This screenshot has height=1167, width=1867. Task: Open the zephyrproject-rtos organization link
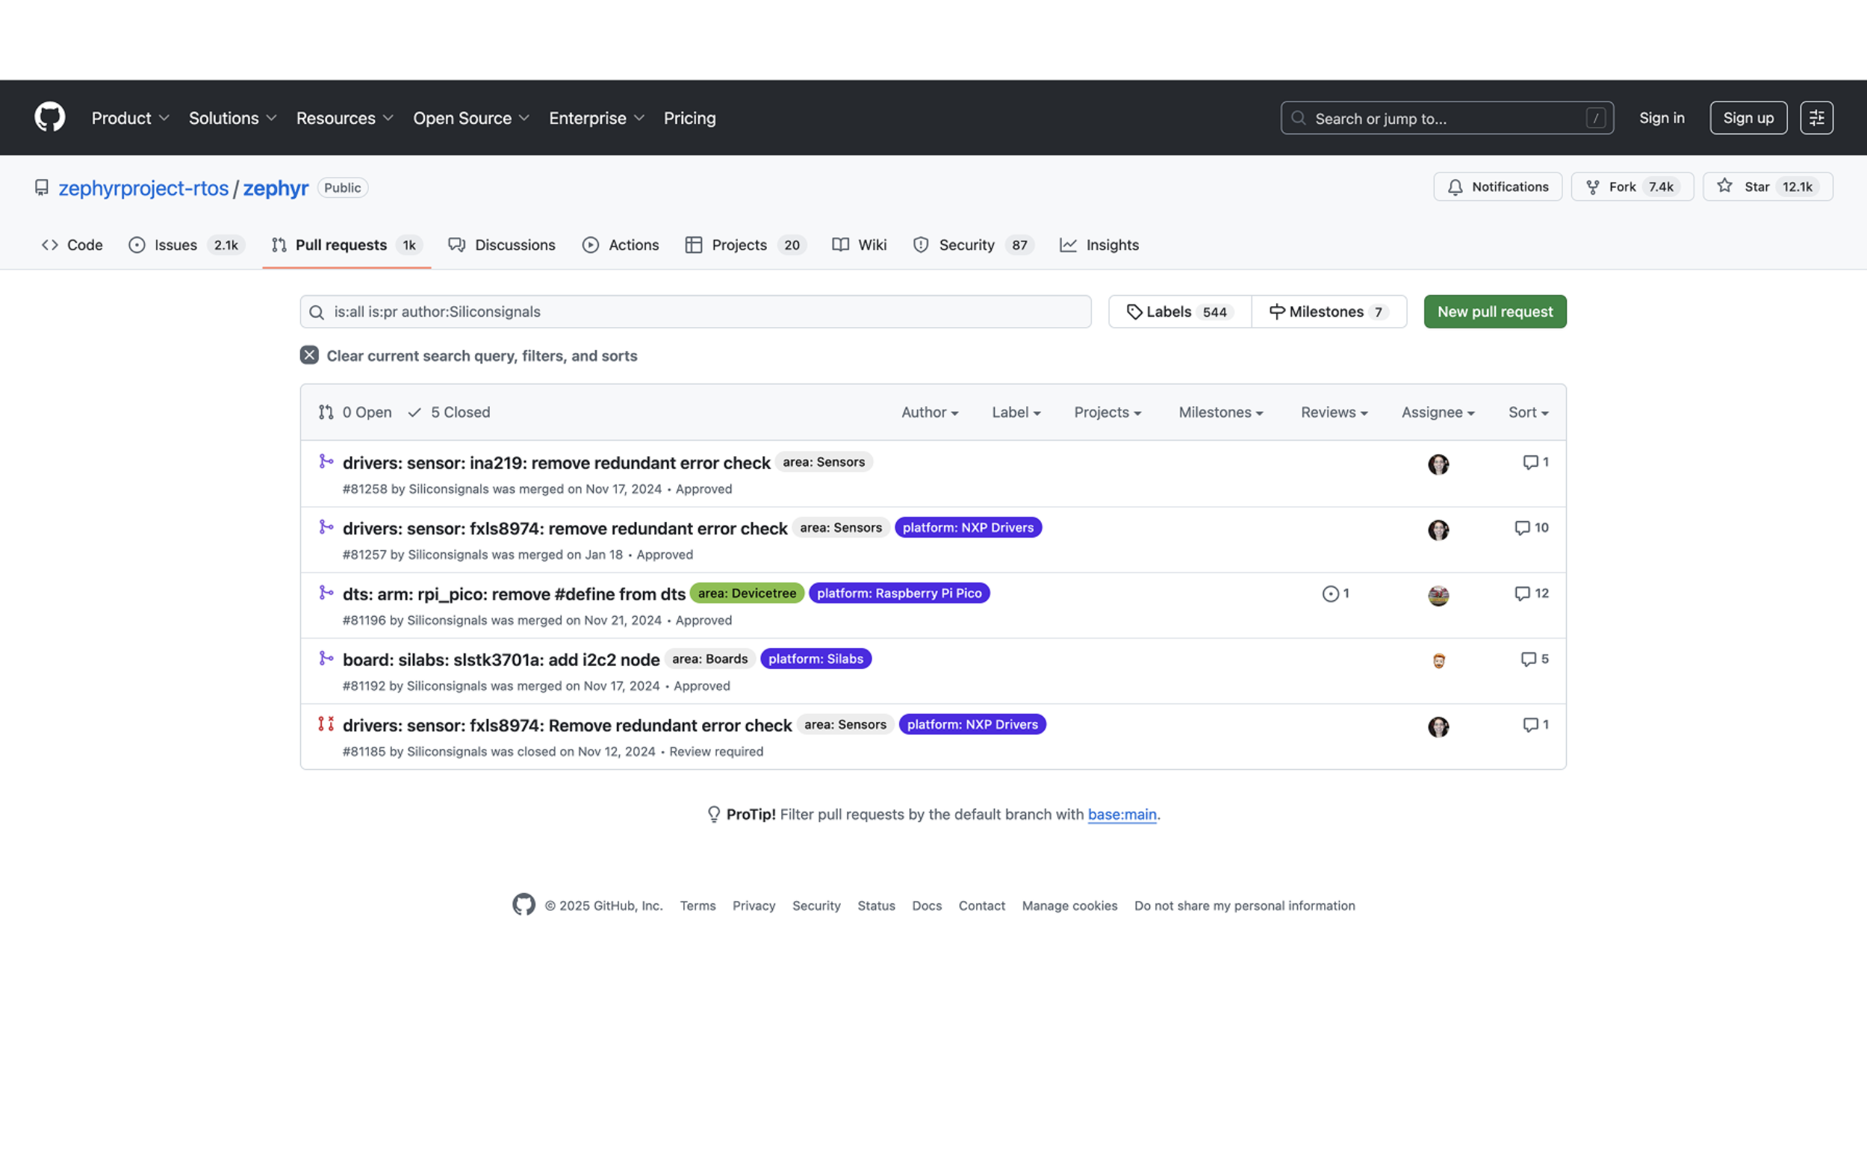143,187
